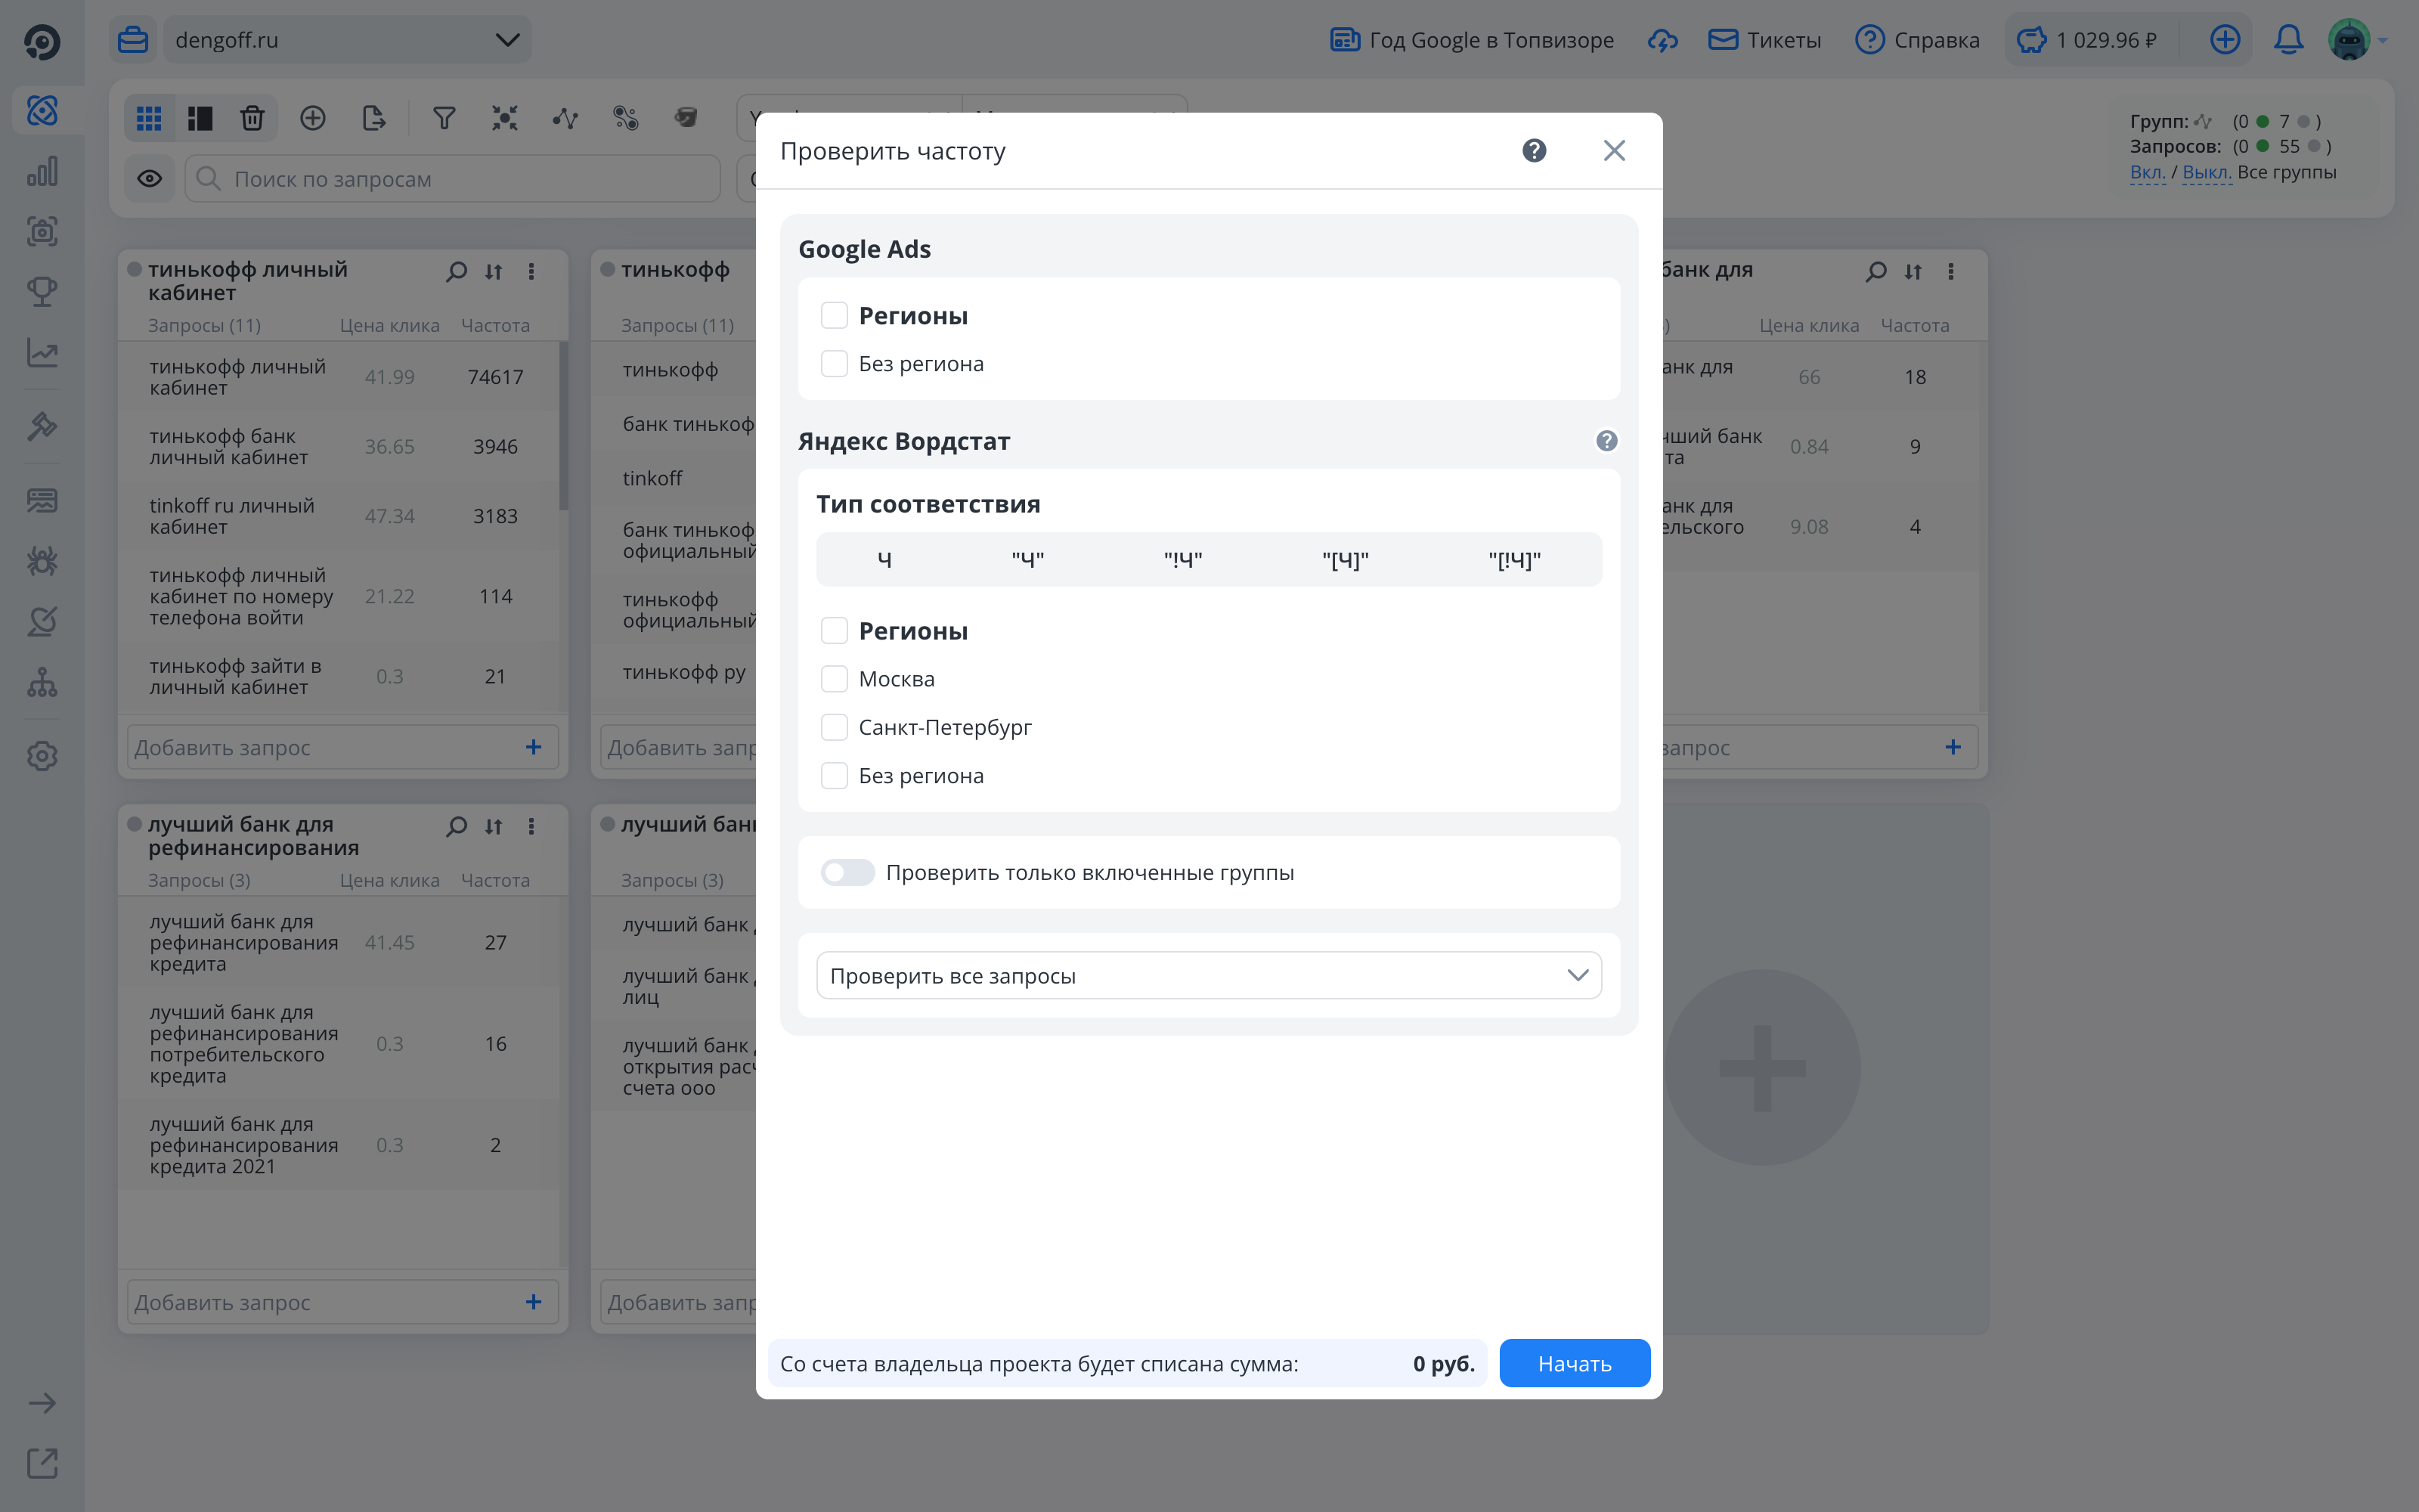Open the bug audit sidebar icon
This screenshot has width=2419, height=1512.
coord(42,561)
